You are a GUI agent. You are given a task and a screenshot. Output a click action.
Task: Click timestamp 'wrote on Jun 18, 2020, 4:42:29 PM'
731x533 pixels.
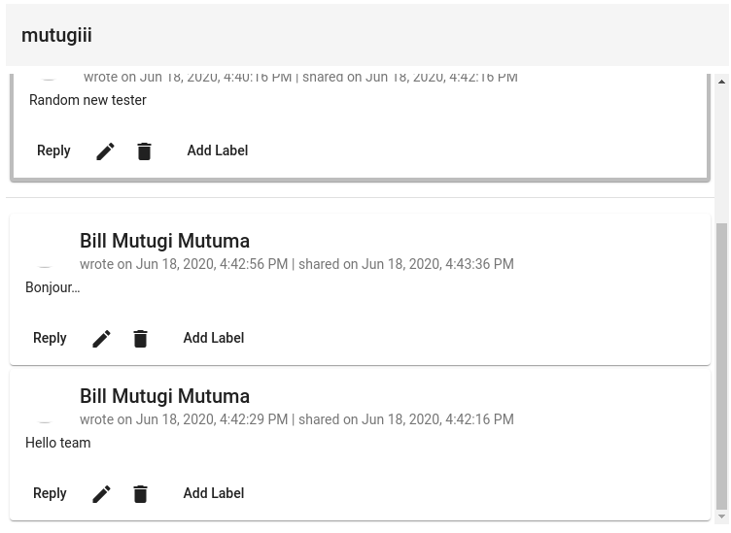184,419
